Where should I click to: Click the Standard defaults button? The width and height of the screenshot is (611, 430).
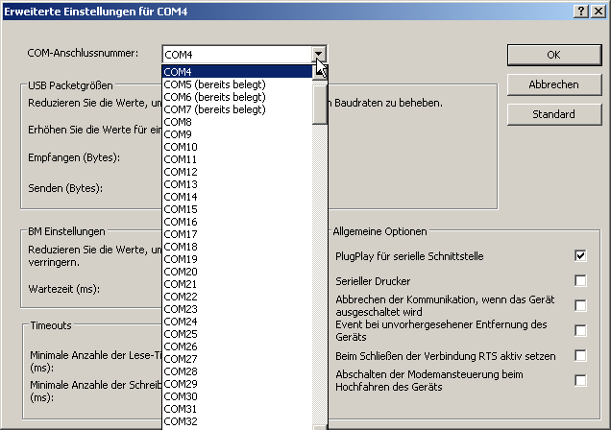coord(553,114)
